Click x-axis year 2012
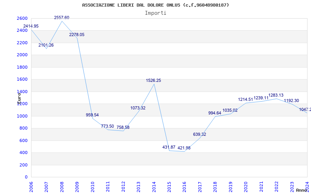The height and width of the screenshot is (194, 311). 123,187
